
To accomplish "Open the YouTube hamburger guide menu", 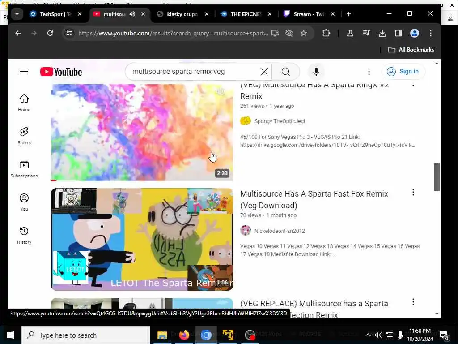I will 24,71.
